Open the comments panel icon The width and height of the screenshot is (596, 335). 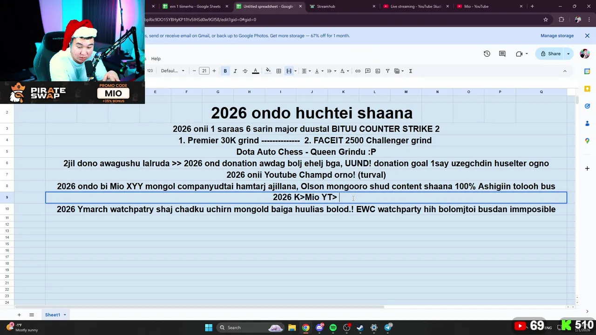tap(502, 54)
